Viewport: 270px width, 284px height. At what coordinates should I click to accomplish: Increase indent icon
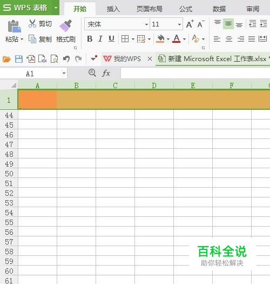tap(264, 24)
